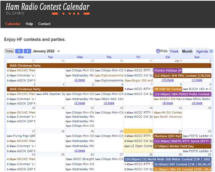Viewport: 215px width, 172px height.
Task: Show +5 more events on Sunday 9
Action: [x=197, y=103]
